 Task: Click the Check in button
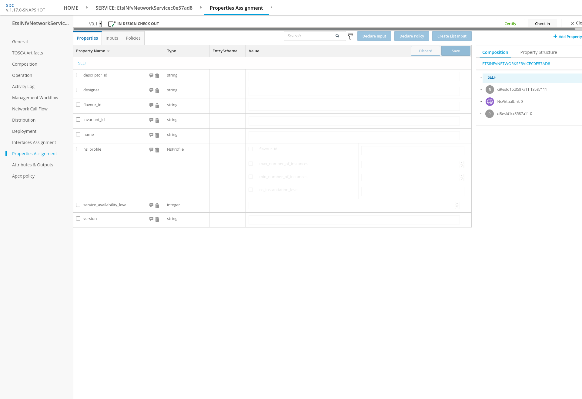(x=543, y=24)
